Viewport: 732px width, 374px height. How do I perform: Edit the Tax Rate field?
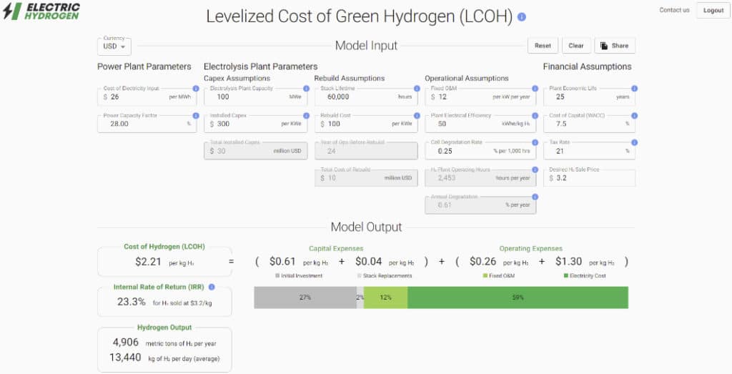[x=589, y=151]
